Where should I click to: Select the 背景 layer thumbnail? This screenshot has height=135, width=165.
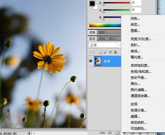click(98, 61)
